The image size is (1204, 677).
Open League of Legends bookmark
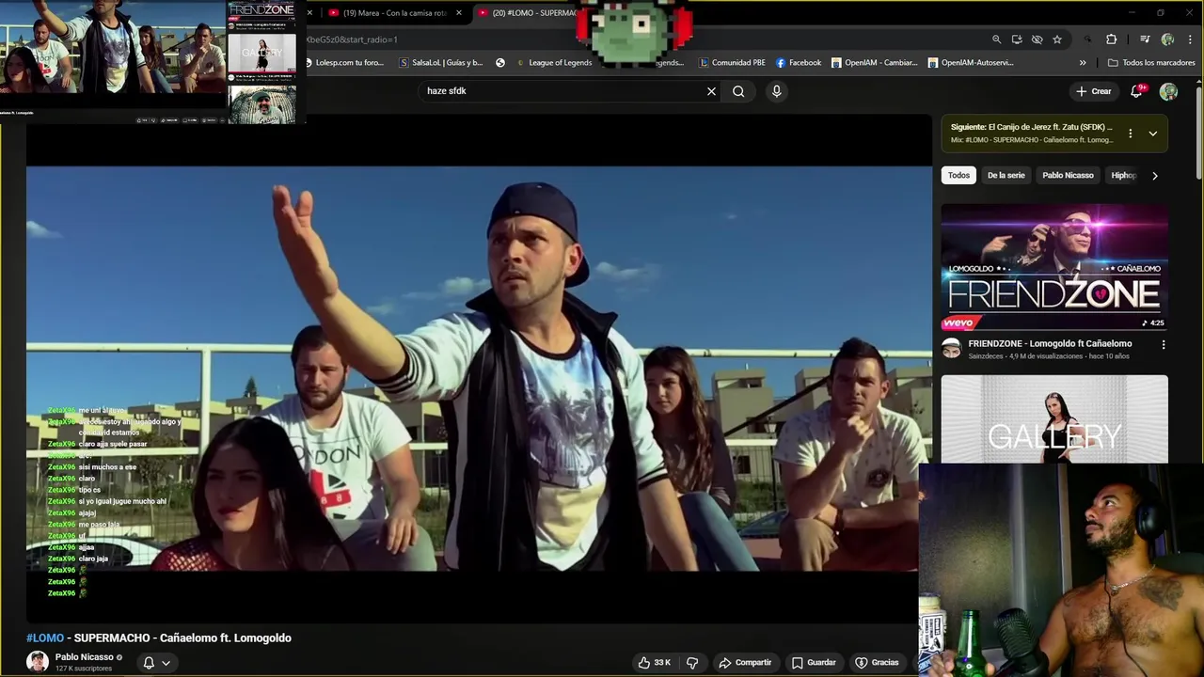pos(554,63)
